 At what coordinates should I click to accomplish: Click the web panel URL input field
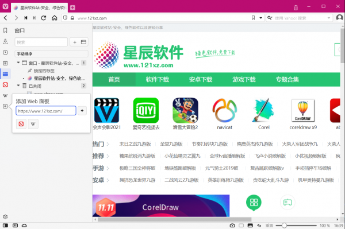click(x=46, y=111)
